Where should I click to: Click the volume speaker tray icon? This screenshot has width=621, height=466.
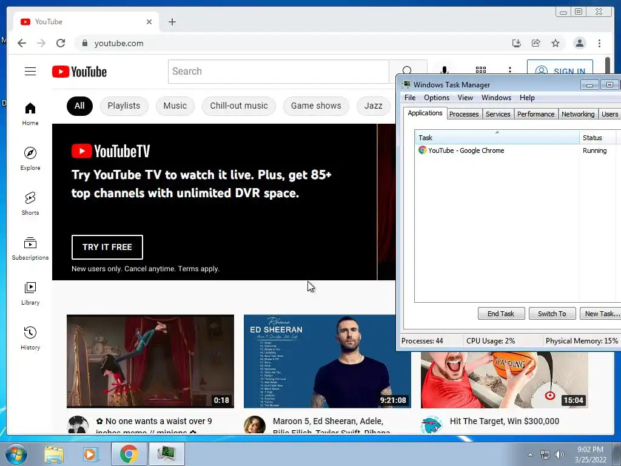click(560, 454)
